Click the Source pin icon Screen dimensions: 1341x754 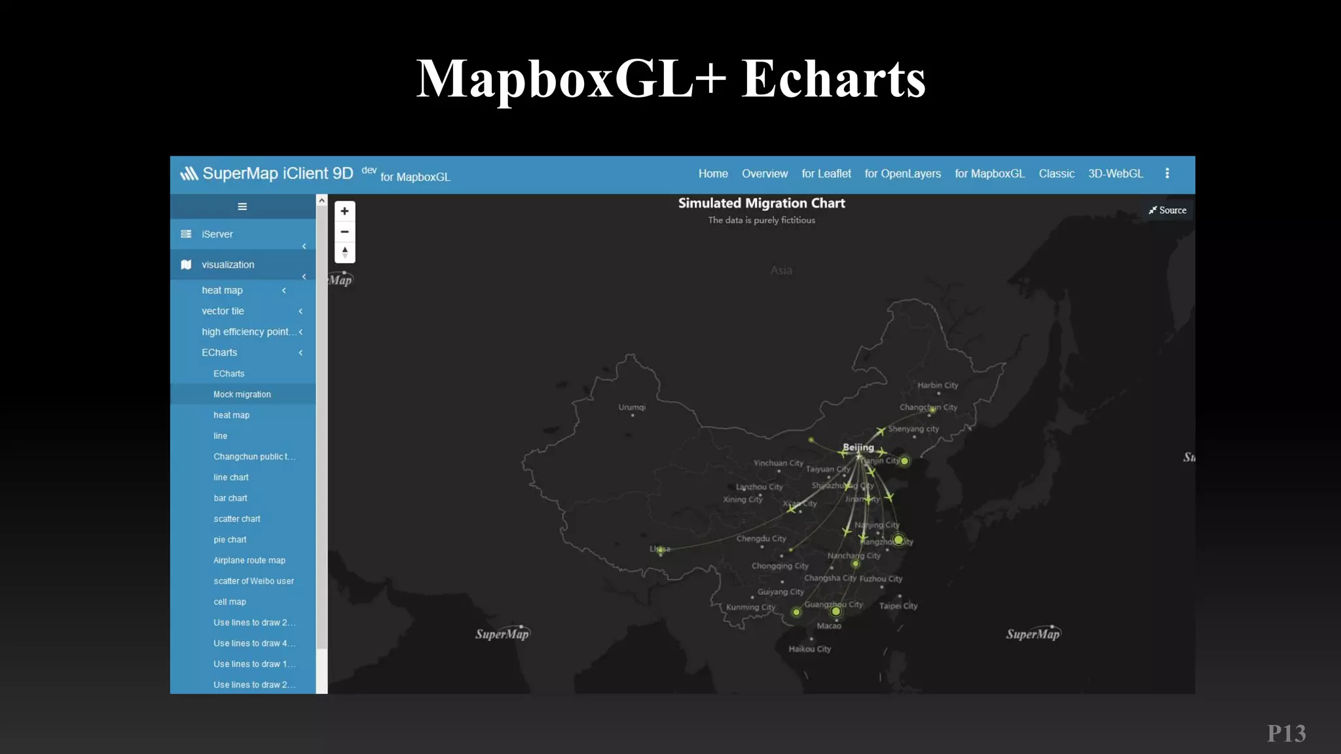click(x=1152, y=210)
